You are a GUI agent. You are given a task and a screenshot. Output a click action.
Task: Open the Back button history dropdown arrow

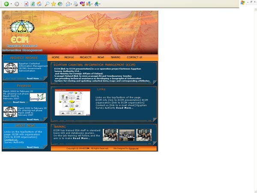[x=11, y=4]
